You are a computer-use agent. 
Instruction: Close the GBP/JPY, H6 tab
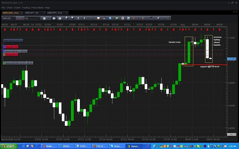(x=44, y=13)
